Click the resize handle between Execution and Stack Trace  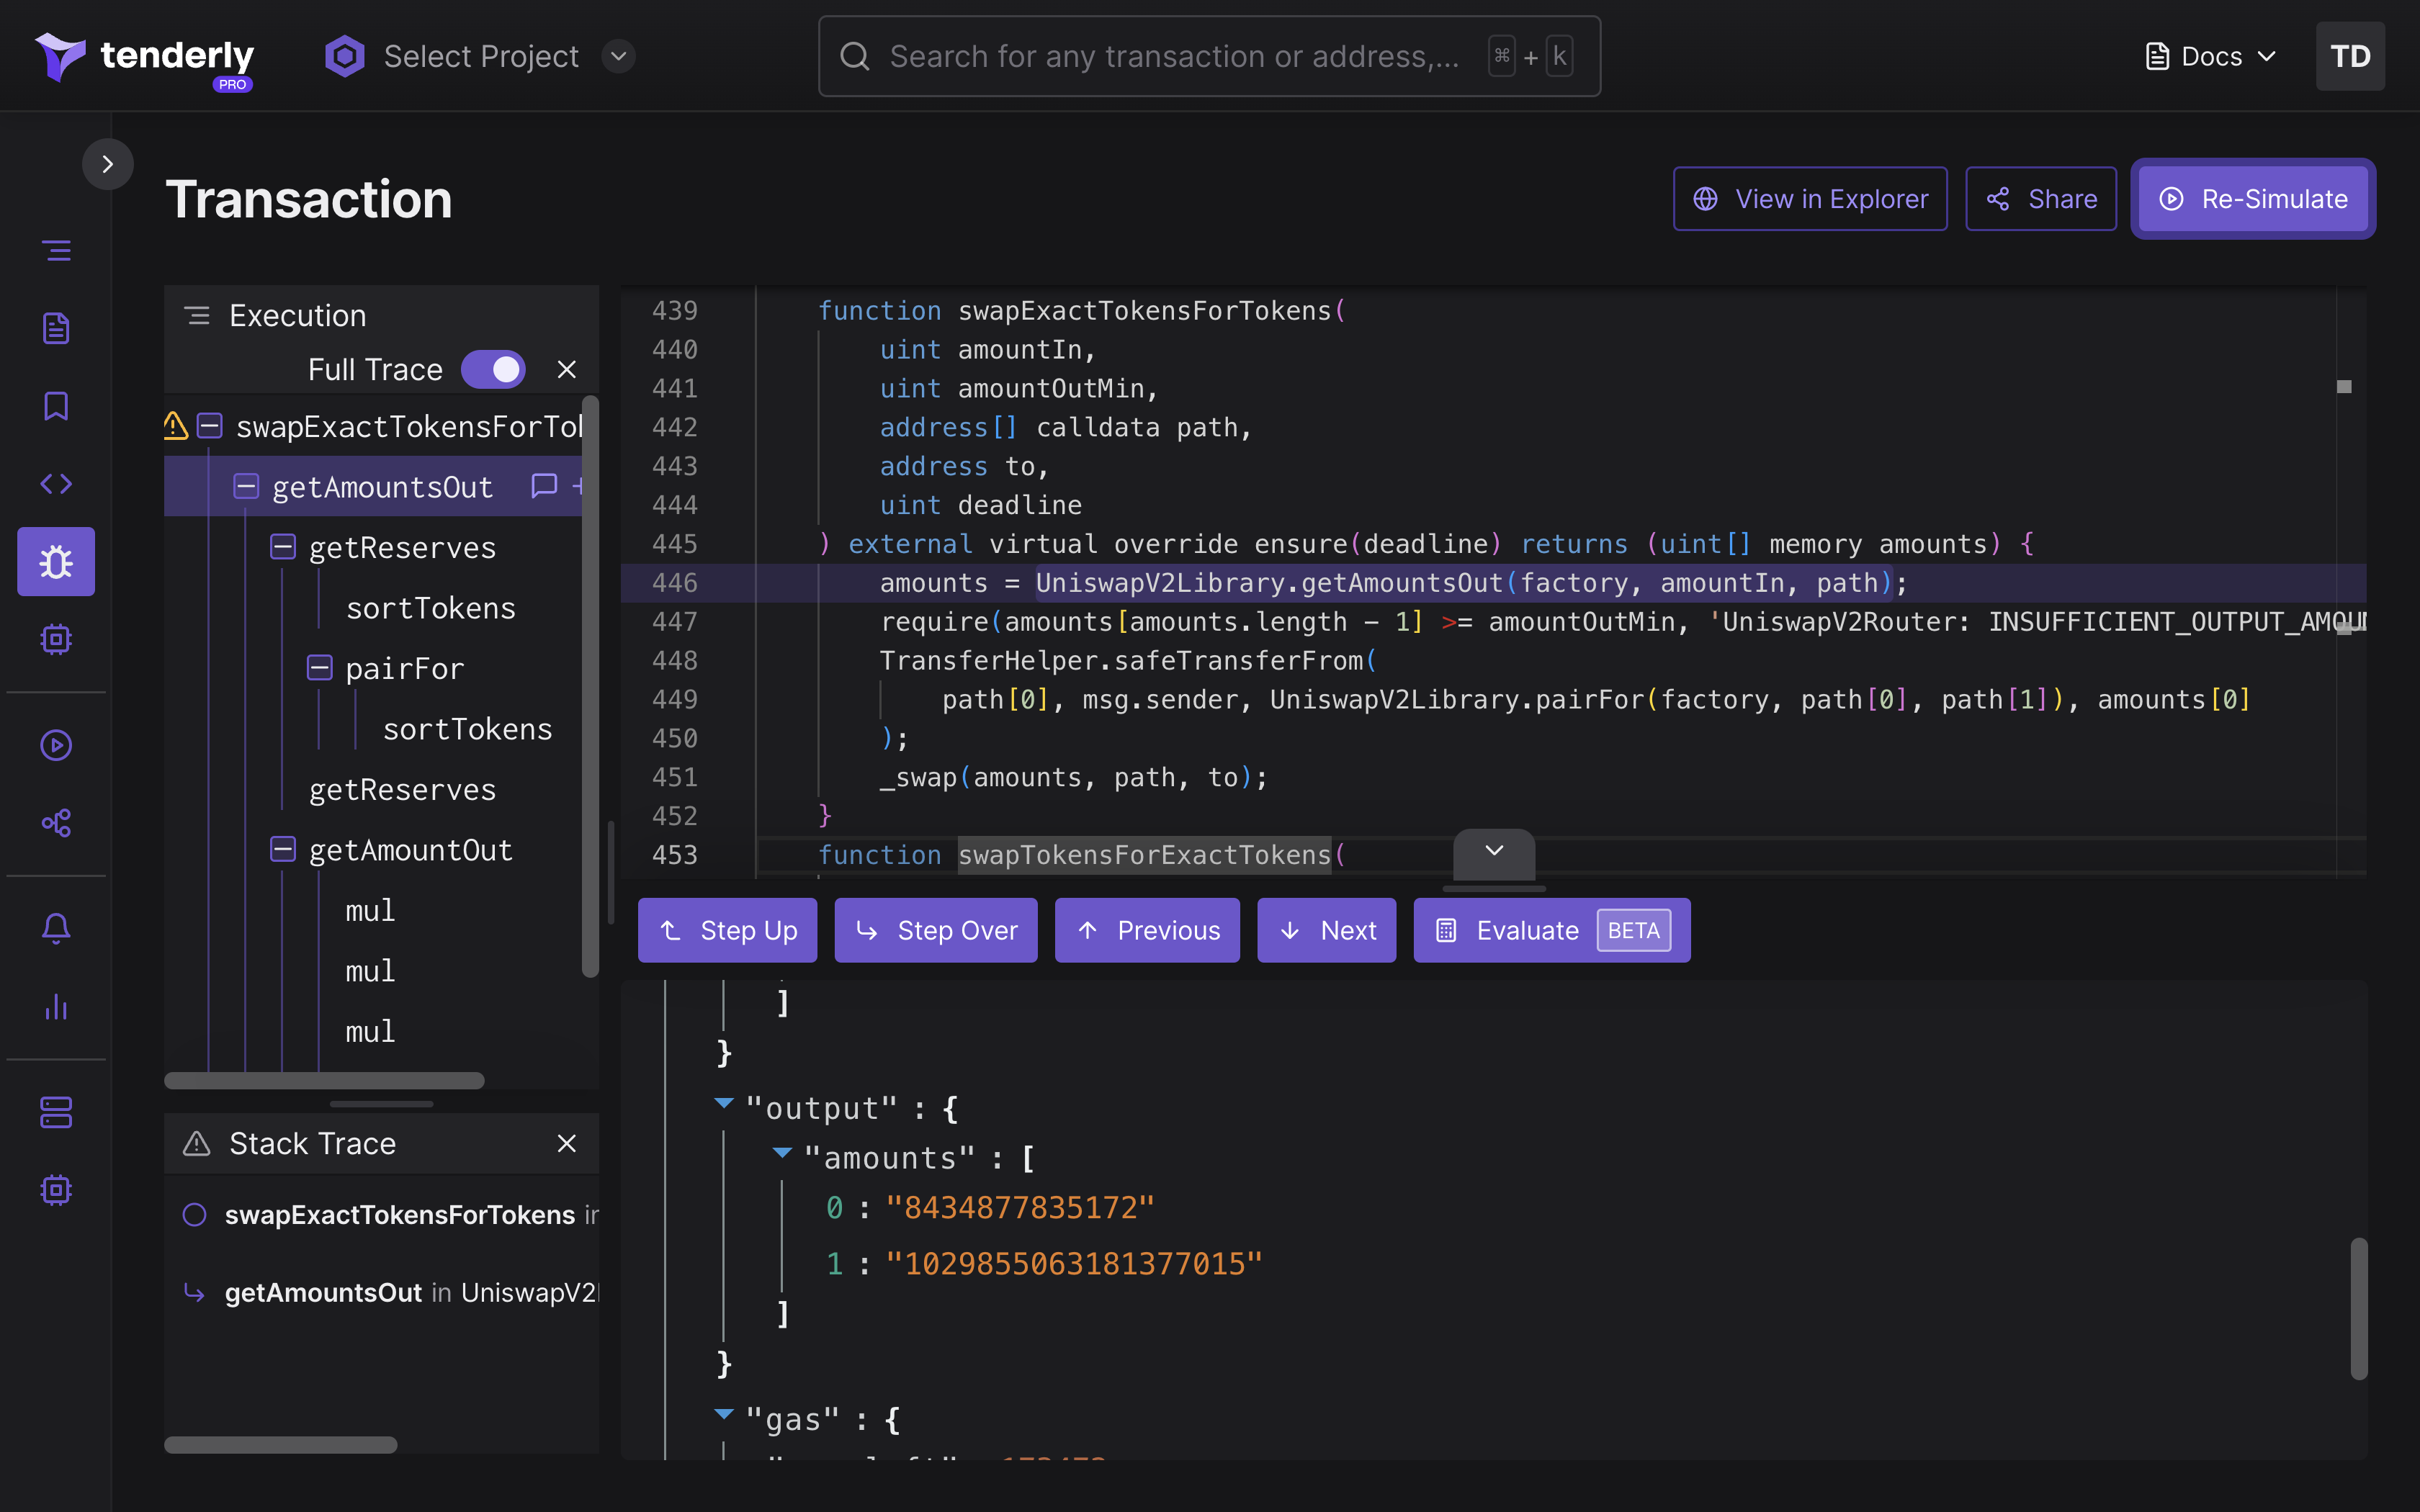[381, 1104]
